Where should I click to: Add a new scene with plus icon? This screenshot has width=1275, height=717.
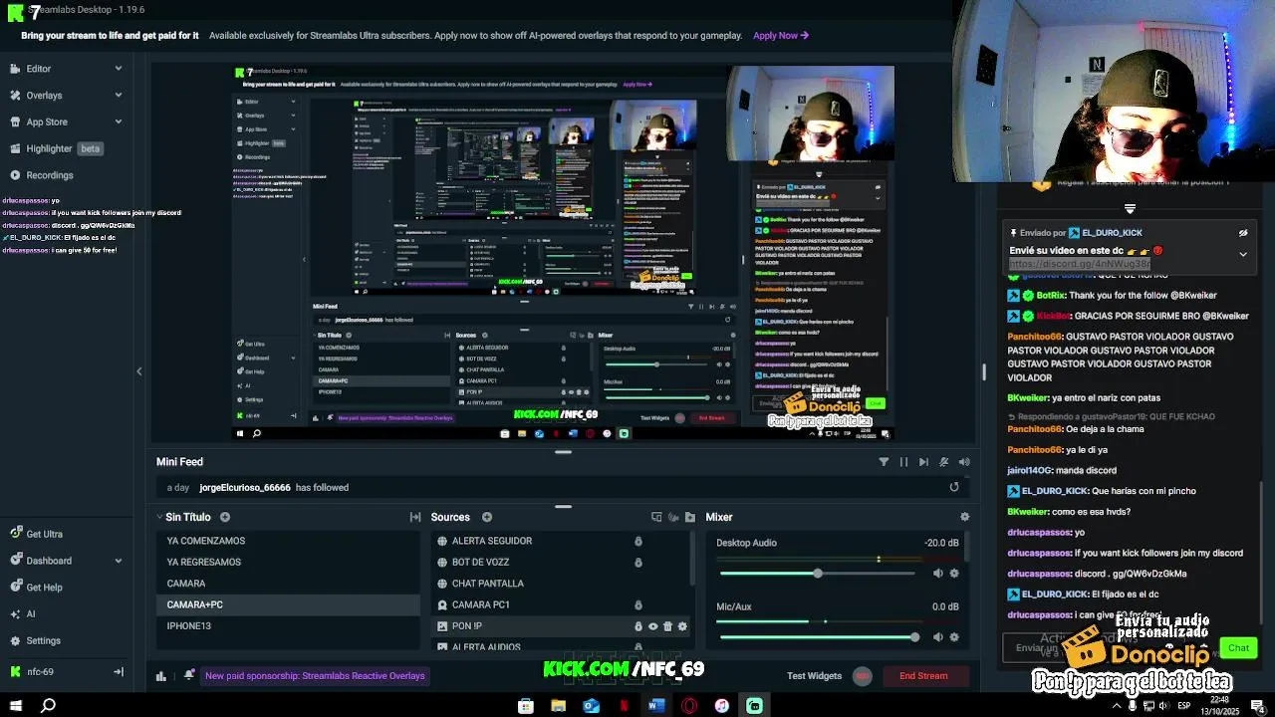tap(225, 517)
